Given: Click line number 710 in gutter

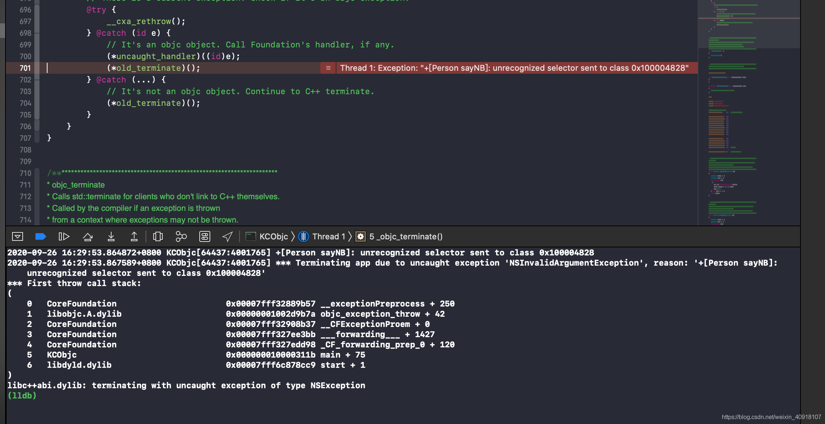Looking at the screenshot, I should pos(25,173).
